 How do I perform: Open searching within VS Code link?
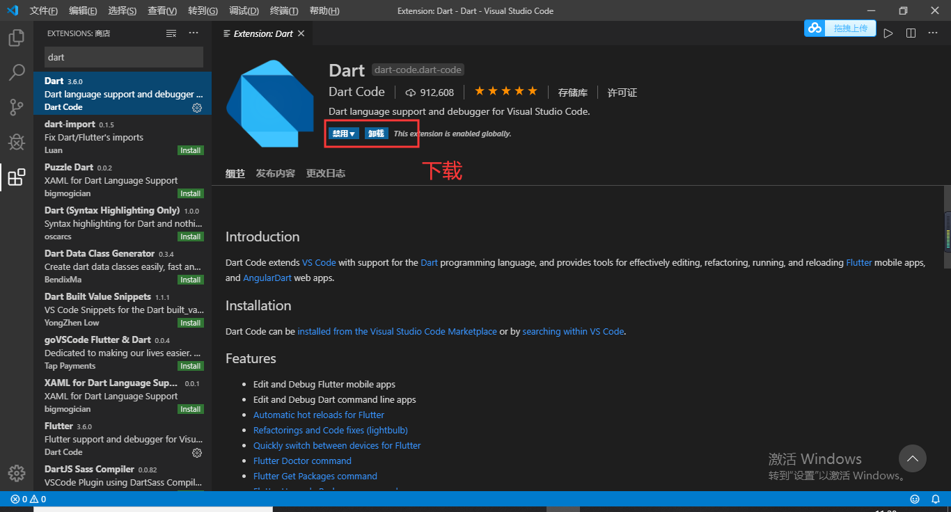[573, 332]
